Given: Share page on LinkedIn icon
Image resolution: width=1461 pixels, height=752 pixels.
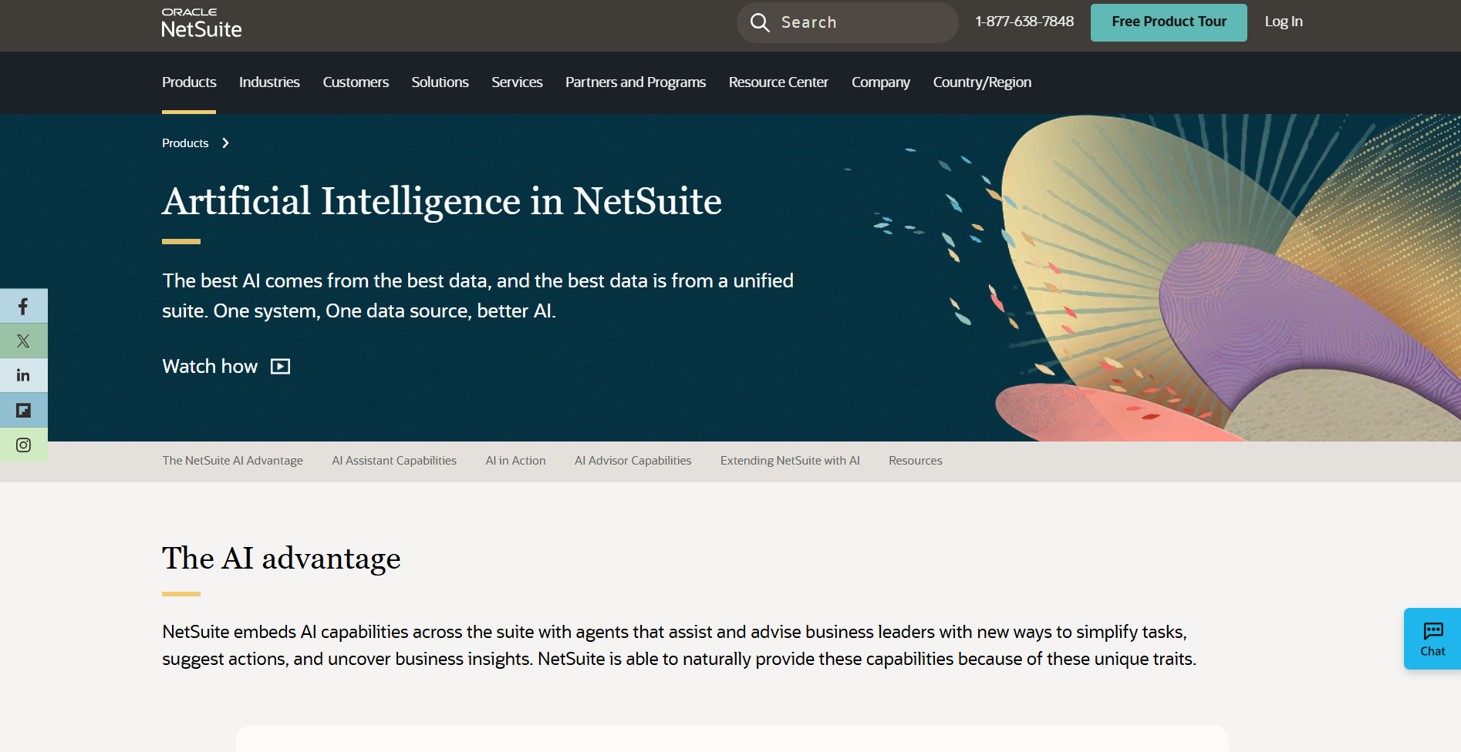Looking at the screenshot, I should coord(23,375).
